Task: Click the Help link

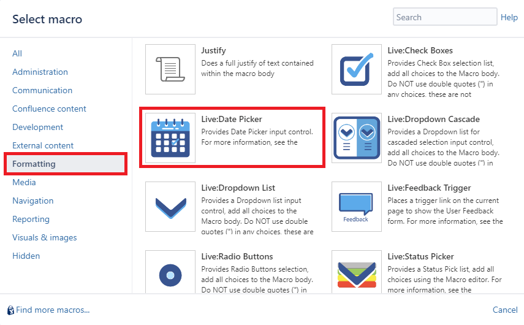Action: click(x=509, y=17)
